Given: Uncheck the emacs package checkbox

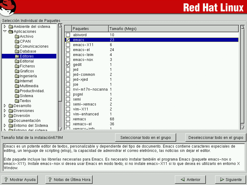Looking at the screenshot, I should (68, 40).
